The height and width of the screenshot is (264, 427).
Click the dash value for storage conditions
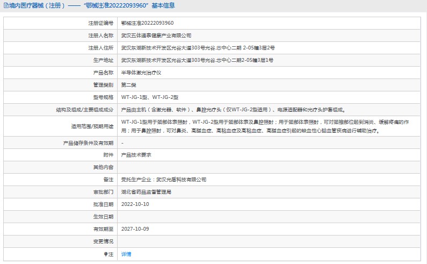pos(122,143)
